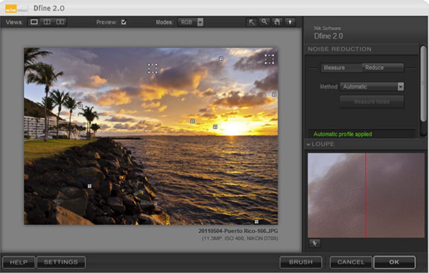The height and width of the screenshot is (273, 429).
Task: Open the Brush option
Action: (301, 262)
